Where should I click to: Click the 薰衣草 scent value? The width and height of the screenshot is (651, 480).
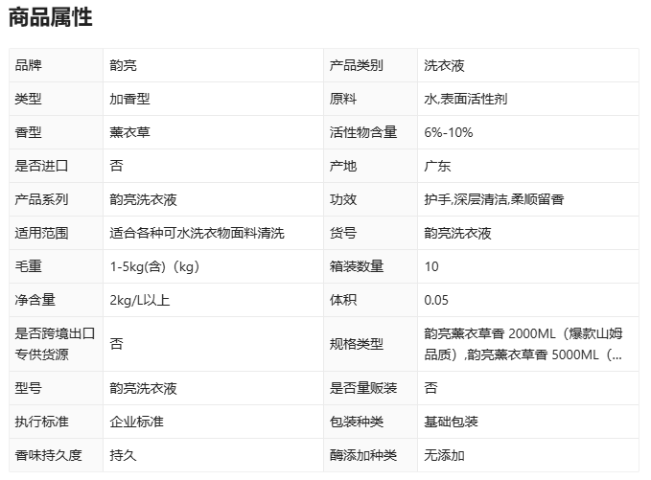click(129, 132)
